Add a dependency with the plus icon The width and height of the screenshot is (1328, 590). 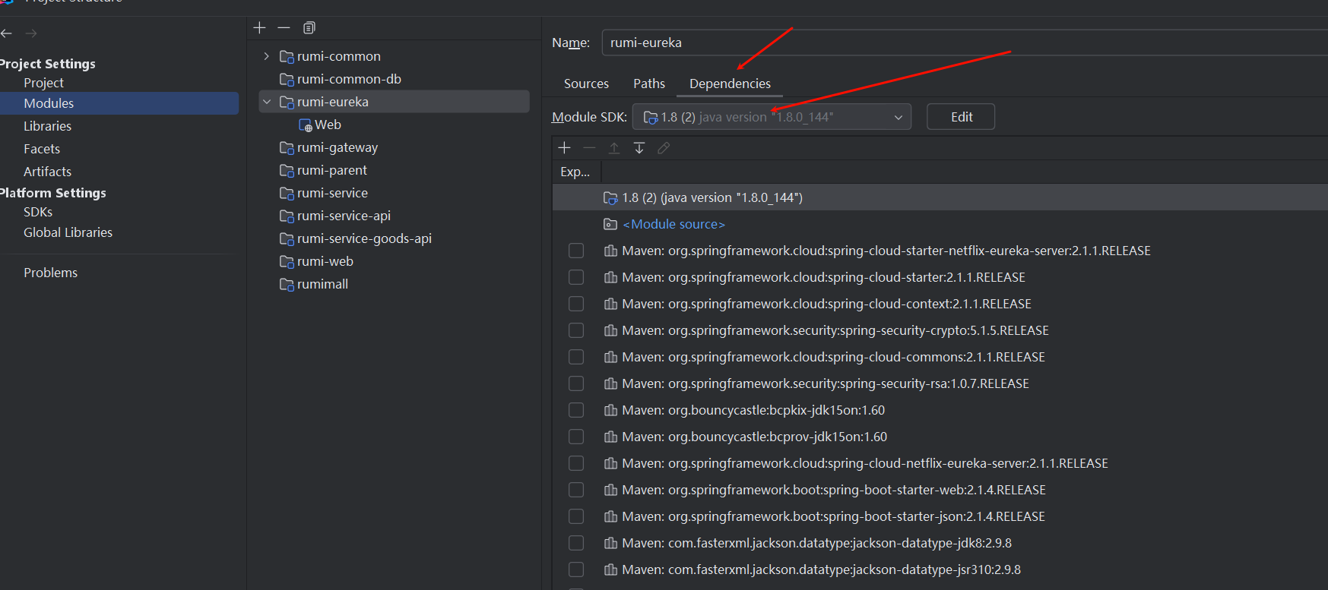pyautogui.click(x=564, y=148)
